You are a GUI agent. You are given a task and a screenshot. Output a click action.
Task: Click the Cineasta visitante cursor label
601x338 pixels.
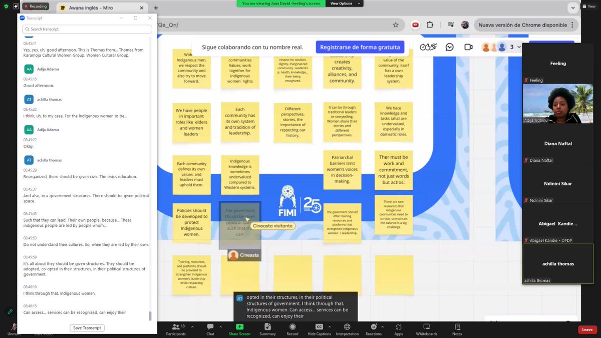(272, 226)
